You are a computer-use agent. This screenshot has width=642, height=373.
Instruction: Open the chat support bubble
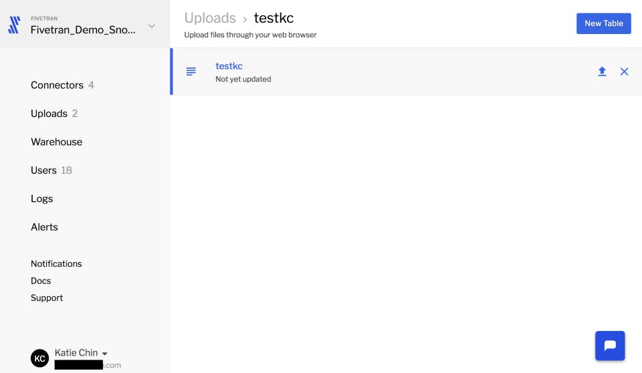coord(610,346)
